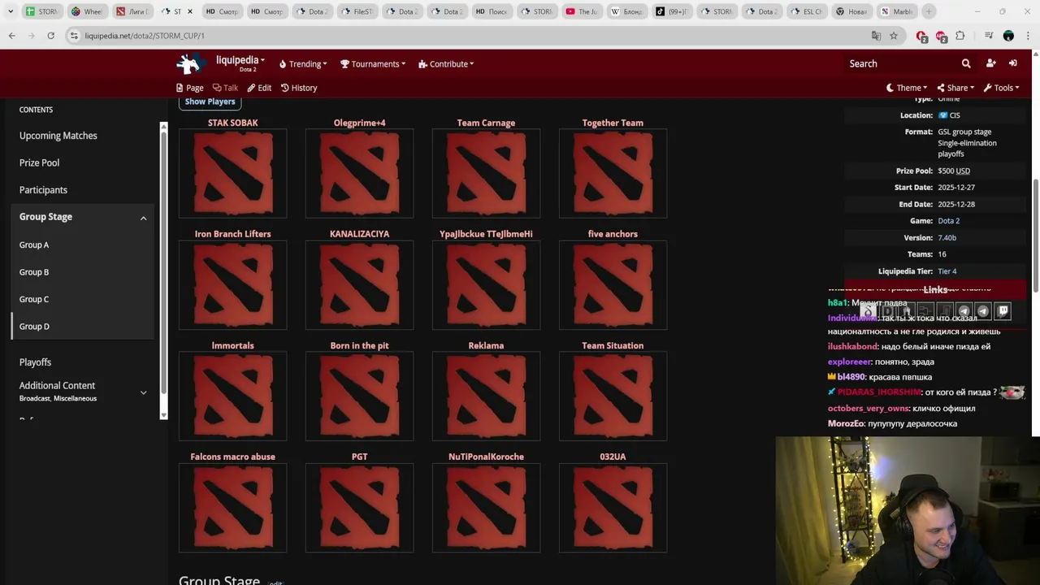1040x585 pixels.
Task: Select Group C in the sidebar
Action: (34, 299)
